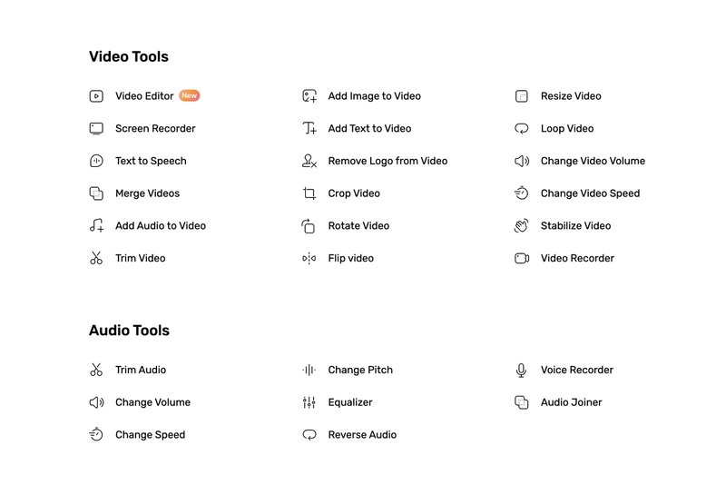Click the Change Pitch waveform icon
Viewport: 726px width, 485px height.
[309, 371]
